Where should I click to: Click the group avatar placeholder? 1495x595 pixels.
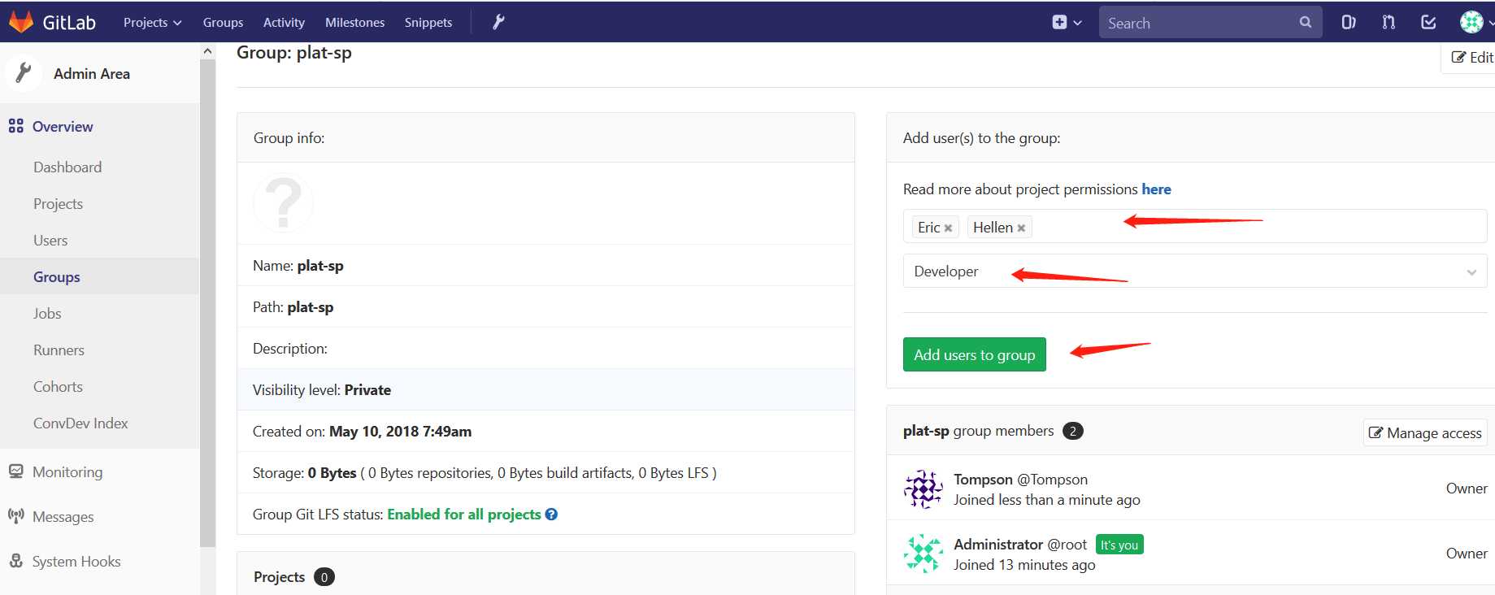tap(283, 202)
